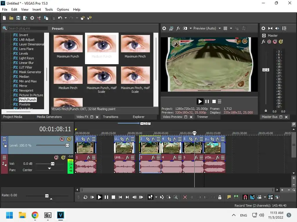Adjust the playback Rate slider
297x222 pixels.
(x=47, y=196)
